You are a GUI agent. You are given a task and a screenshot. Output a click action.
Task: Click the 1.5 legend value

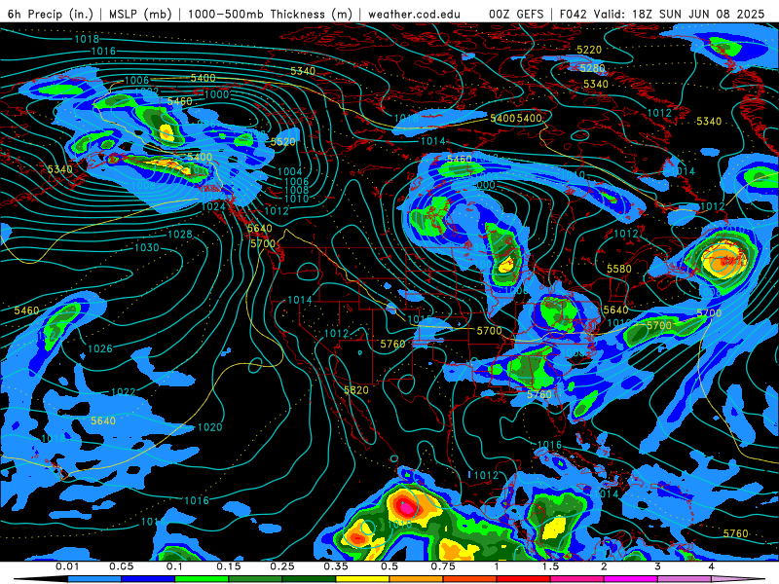coord(550,566)
